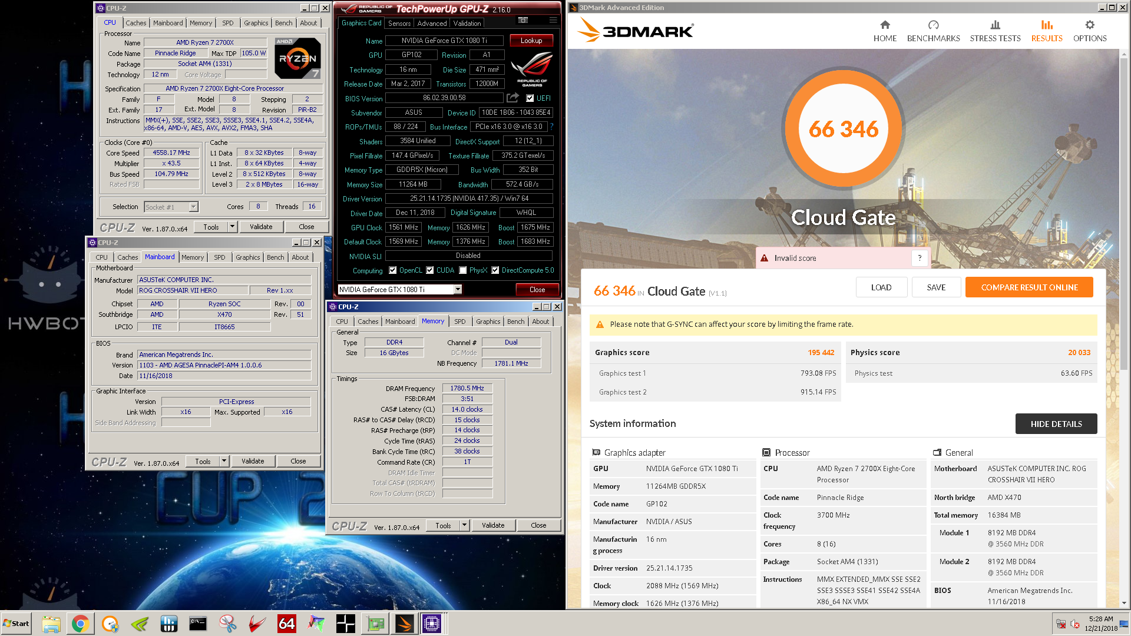Click the Graphics score value 195 442
The width and height of the screenshot is (1131, 636).
[x=821, y=352]
